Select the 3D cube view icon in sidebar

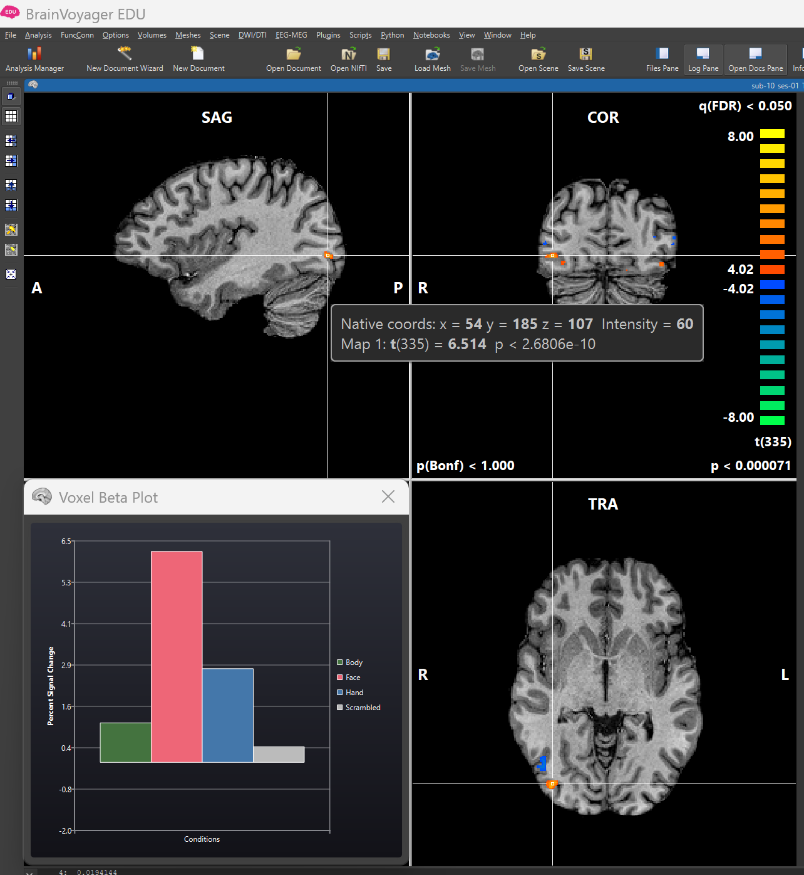(x=11, y=97)
